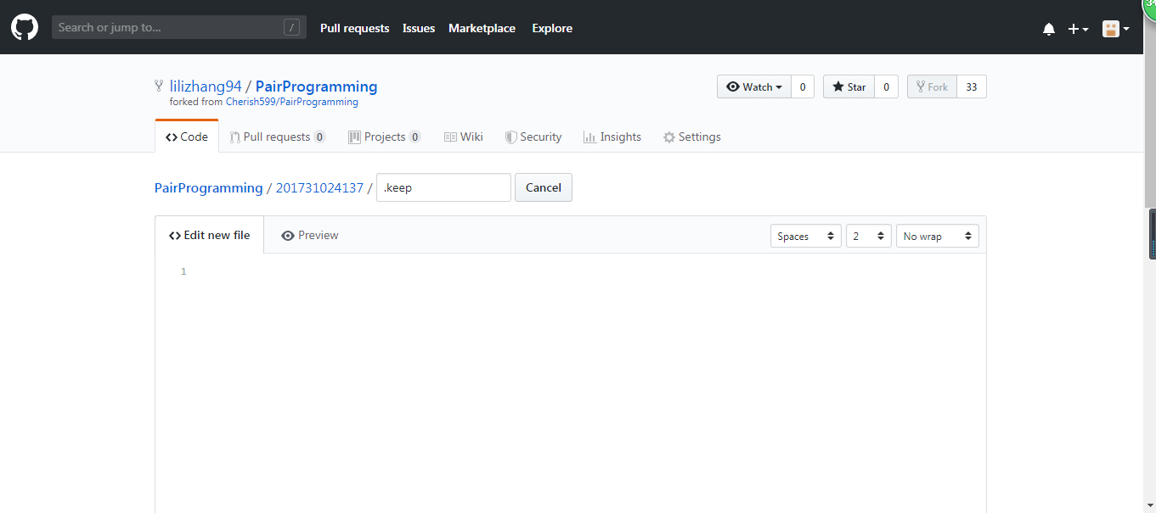Click the GitHub octocat logo

tap(25, 28)
